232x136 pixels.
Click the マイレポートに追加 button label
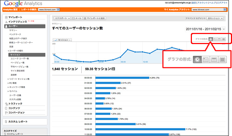[96, 18]
